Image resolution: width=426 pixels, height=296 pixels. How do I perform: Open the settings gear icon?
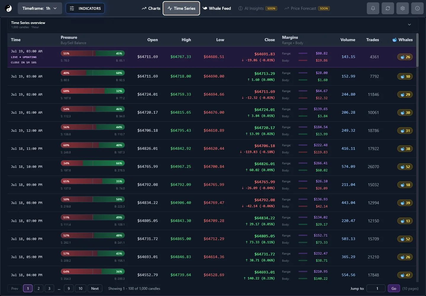click(403, 8)
